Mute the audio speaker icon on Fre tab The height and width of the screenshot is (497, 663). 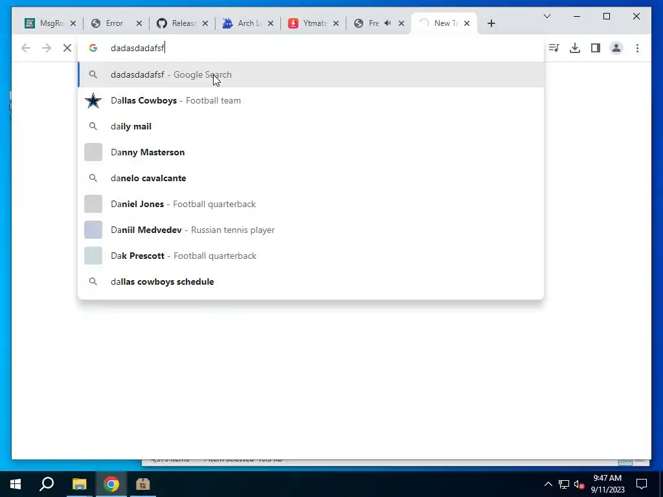pyautogui.click(x=388, y=23)
